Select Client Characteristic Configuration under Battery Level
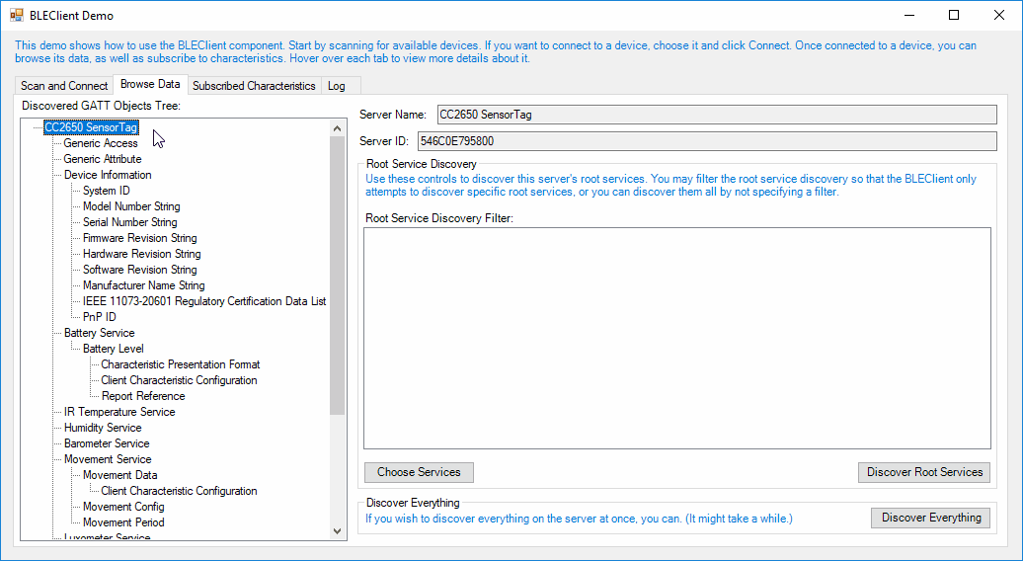The image size is (1023, 561). click(x=179, y=379)
